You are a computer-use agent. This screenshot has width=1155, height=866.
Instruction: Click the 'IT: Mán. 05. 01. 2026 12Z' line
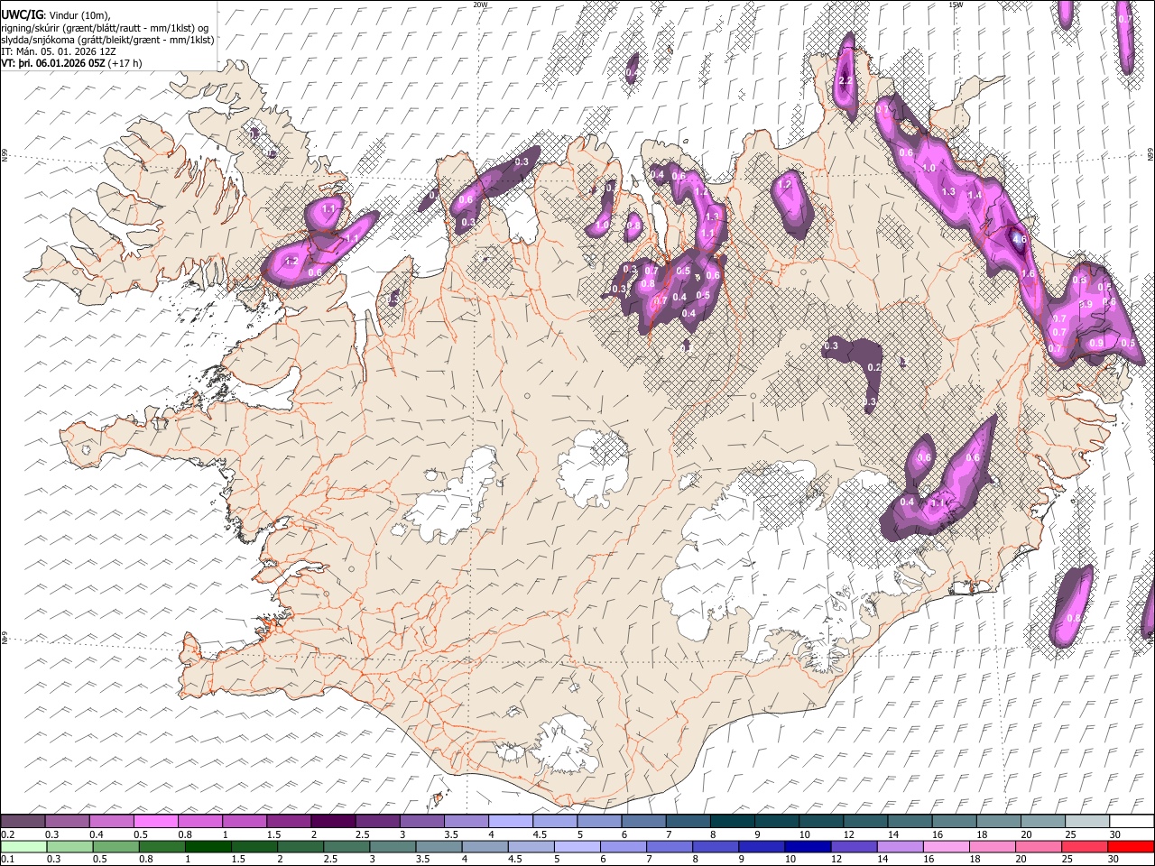[x=59, y=51]
